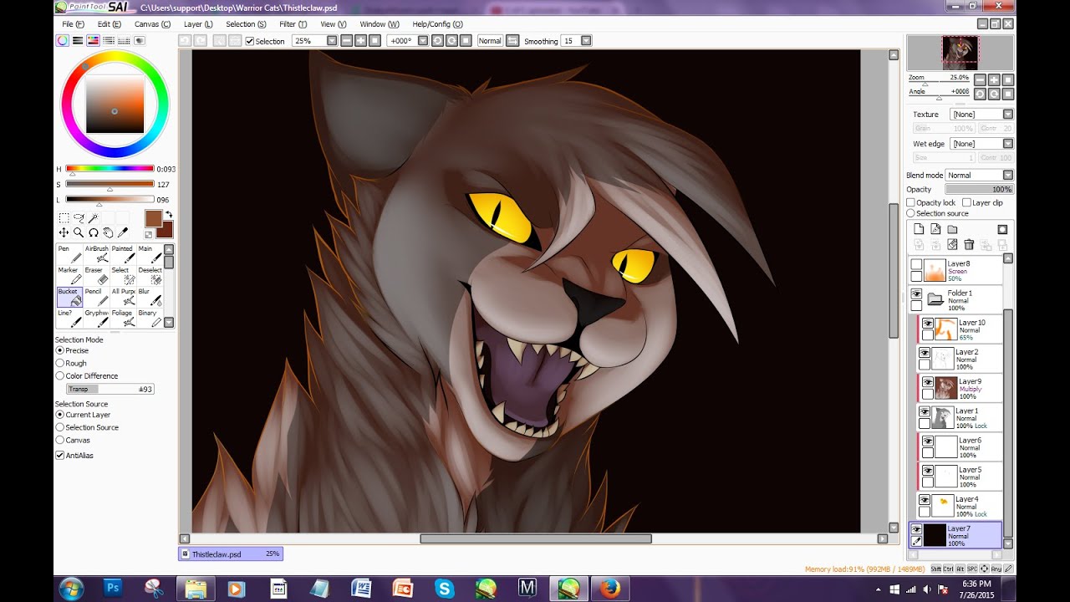Open the Texture dropdown

[x=1007, y=115]
